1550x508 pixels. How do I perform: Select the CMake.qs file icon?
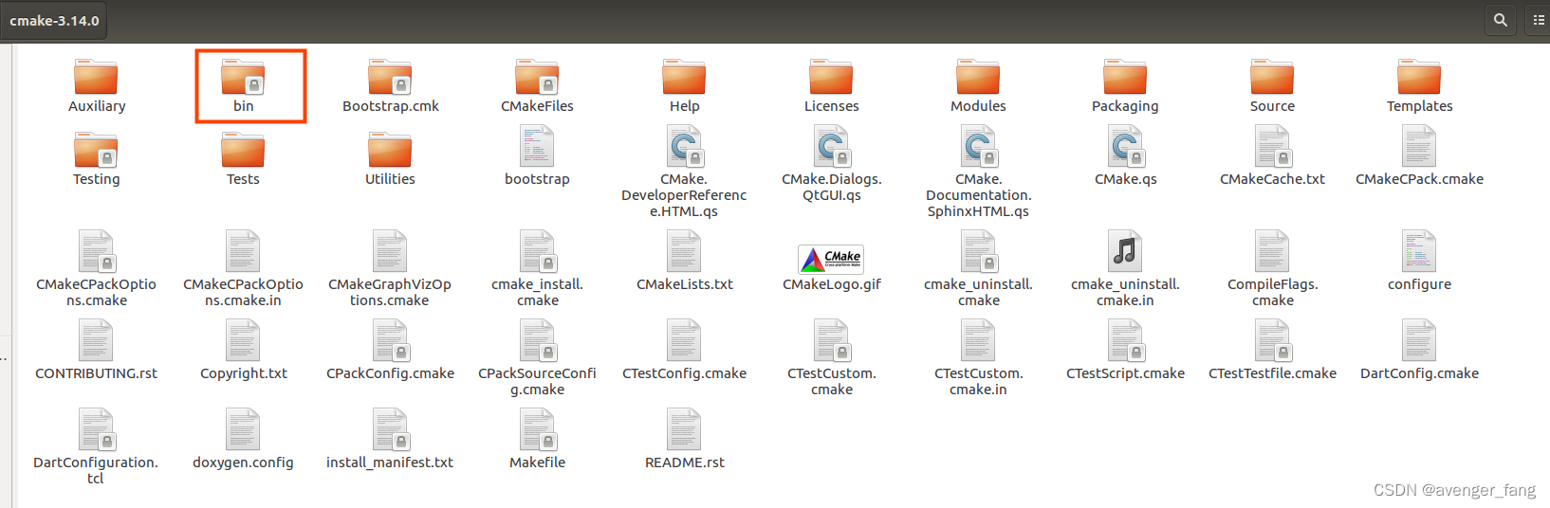coord(1125,147)
